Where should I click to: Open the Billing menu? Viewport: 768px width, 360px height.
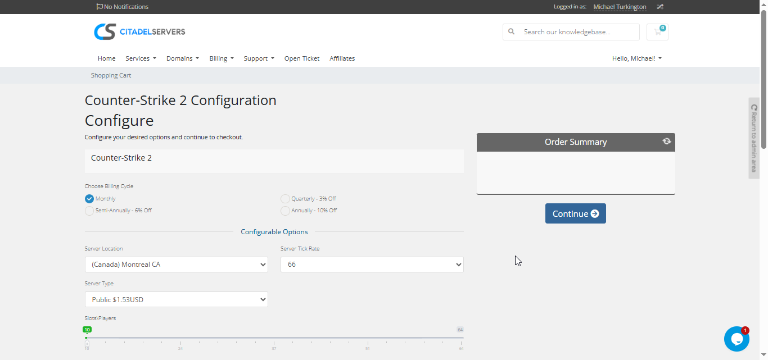pyautogui.click(x=221, y=58)
